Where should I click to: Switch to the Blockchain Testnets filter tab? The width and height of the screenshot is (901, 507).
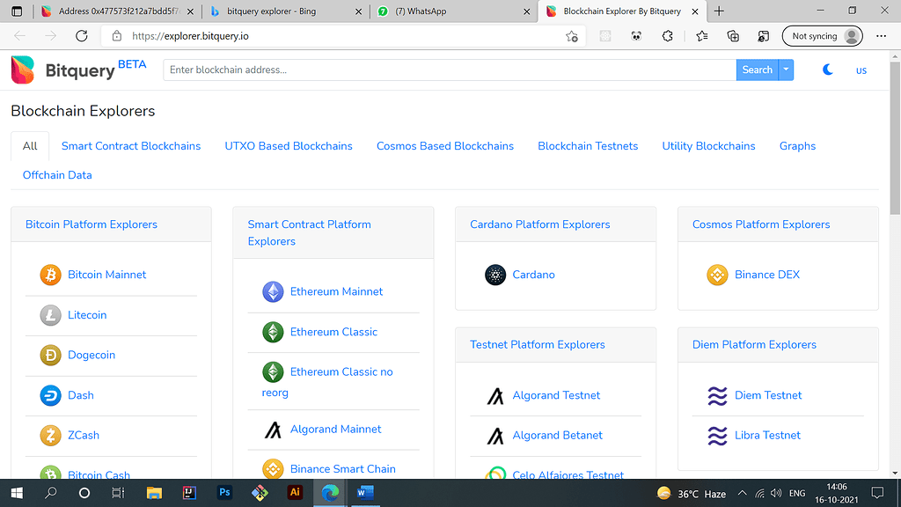pos(588,146)
